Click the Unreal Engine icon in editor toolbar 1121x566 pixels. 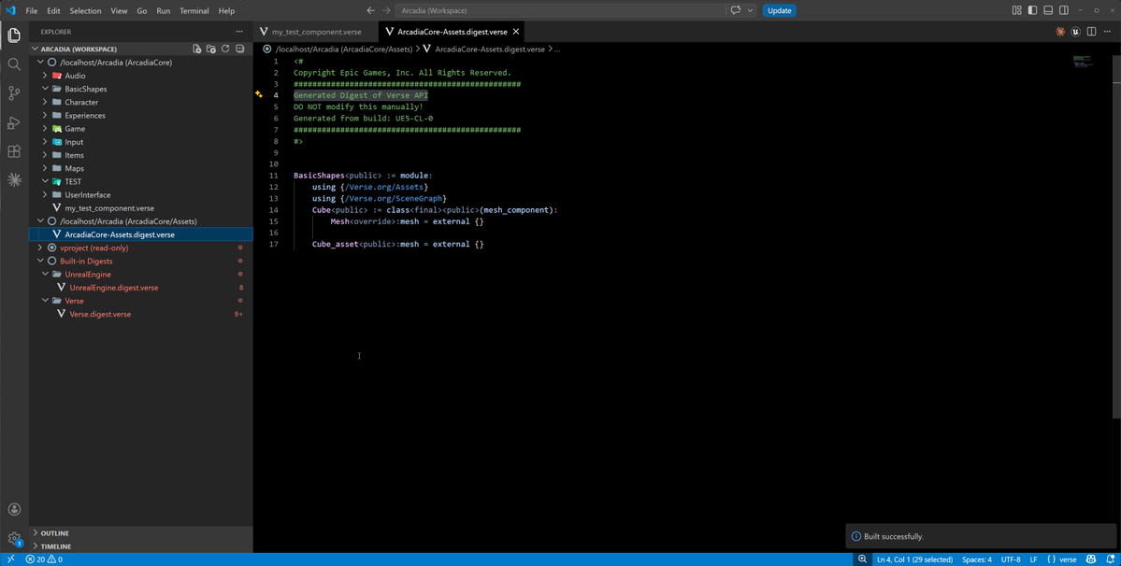1076,32
